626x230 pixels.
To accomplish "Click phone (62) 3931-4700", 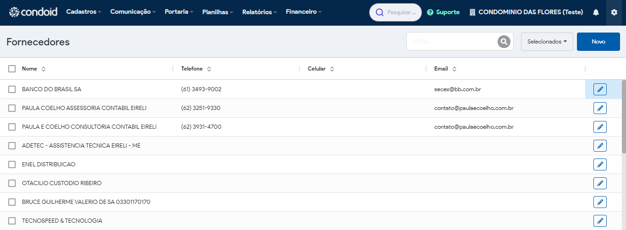I will click(x=201, y=127).
